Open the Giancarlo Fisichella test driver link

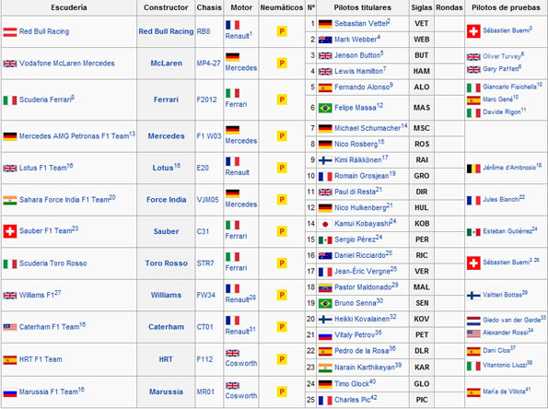coord(510,87)
